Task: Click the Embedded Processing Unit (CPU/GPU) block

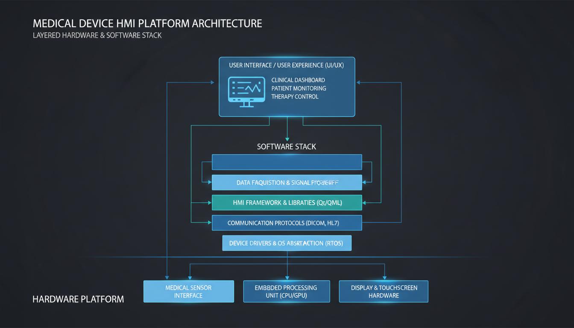Action: [x=287, y=291]
